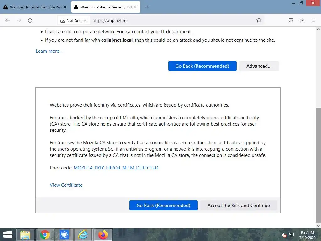This screenshot has height=241, width=321.
Task: Click the Not Secure lock icon
Action: pos(62,20)
